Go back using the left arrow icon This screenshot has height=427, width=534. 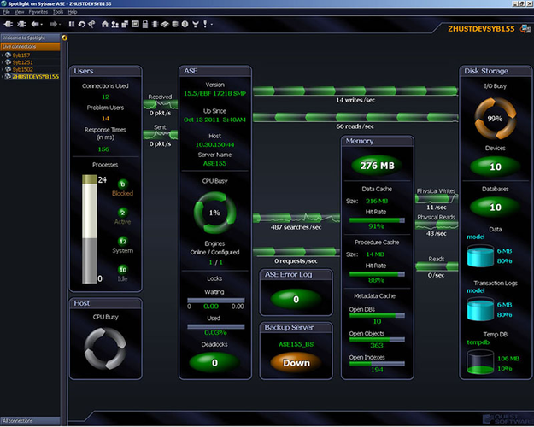click(35, 24)
